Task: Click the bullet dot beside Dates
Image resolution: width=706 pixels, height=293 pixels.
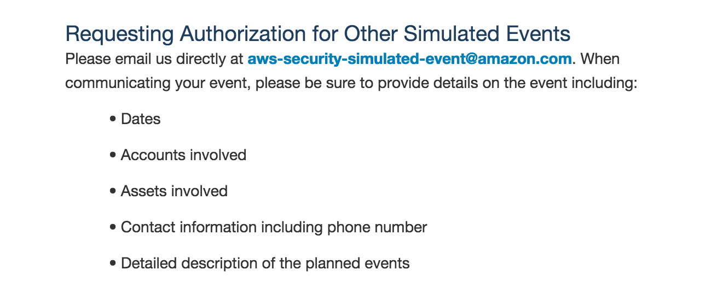Action: click(113, 119)
